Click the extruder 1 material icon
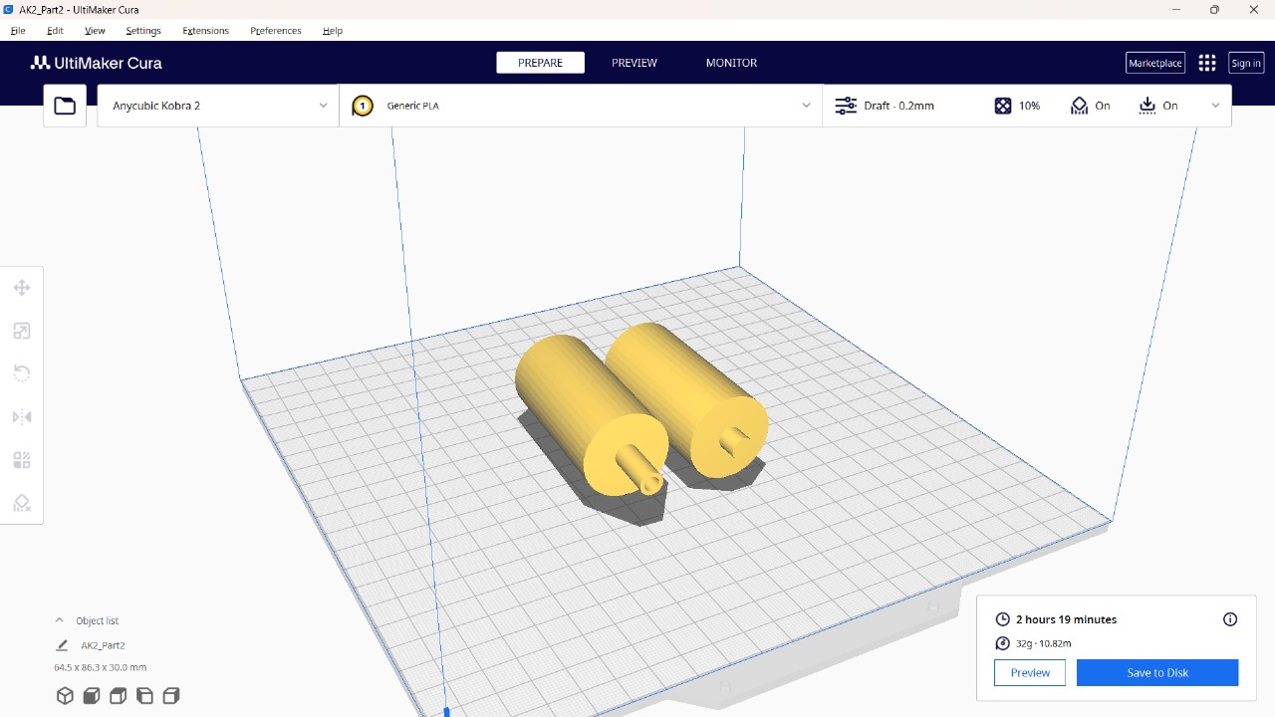 [x=363, y=106]
